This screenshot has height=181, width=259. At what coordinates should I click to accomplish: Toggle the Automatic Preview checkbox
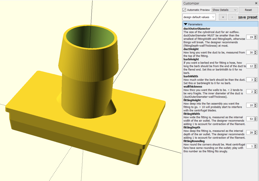[x=184, y=10]
